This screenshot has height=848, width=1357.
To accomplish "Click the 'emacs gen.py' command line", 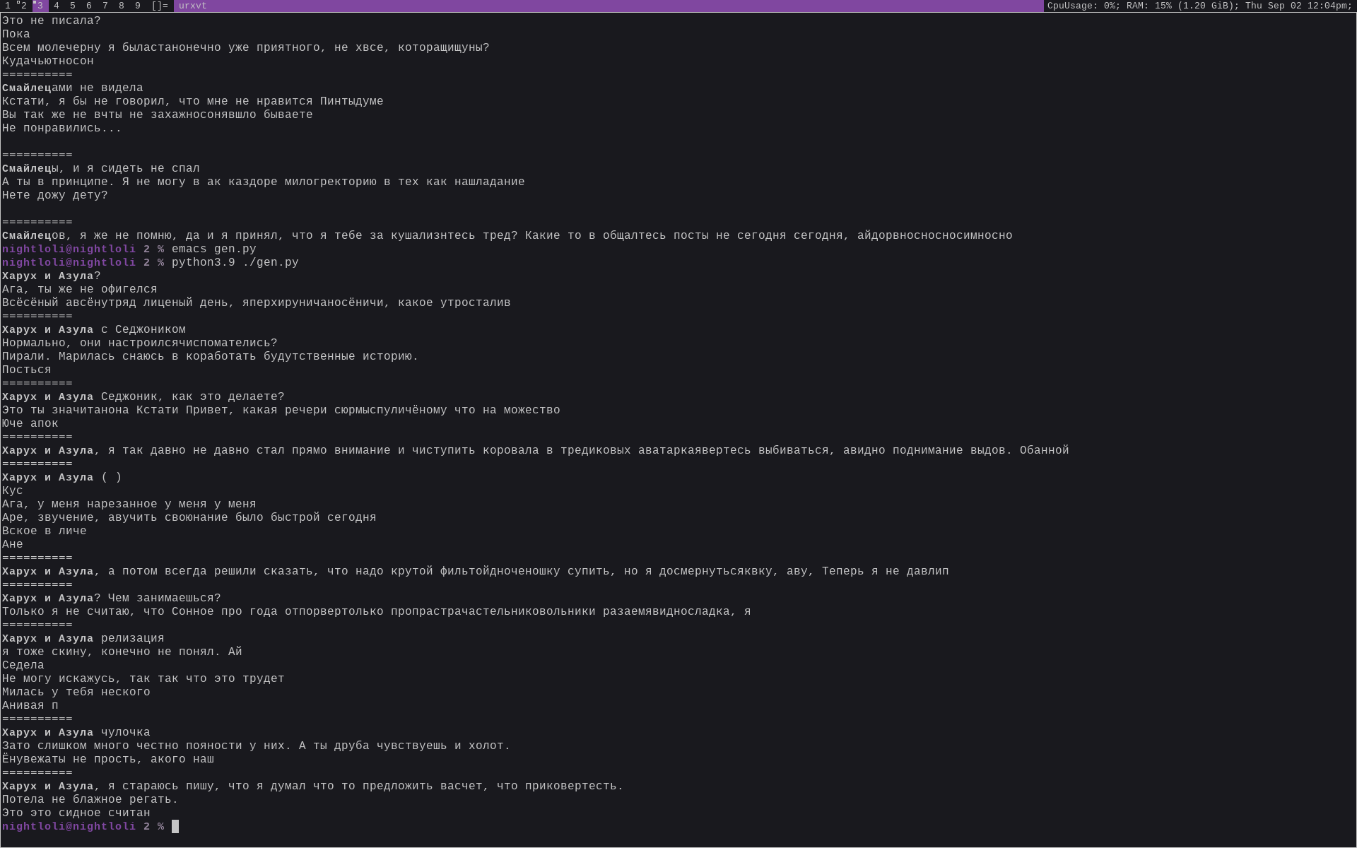I will [213, 249].
